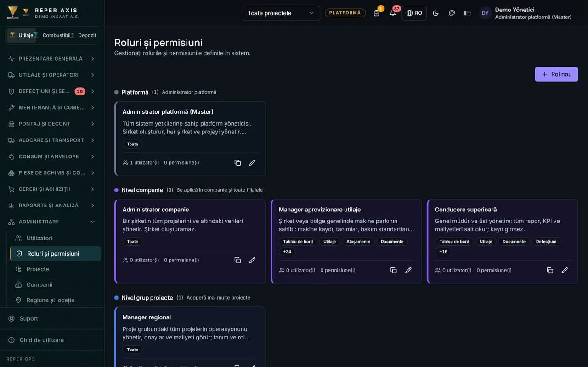Expand the Cereri și achiziții section
Screen dimensions: 588x367
pos(52,189)
